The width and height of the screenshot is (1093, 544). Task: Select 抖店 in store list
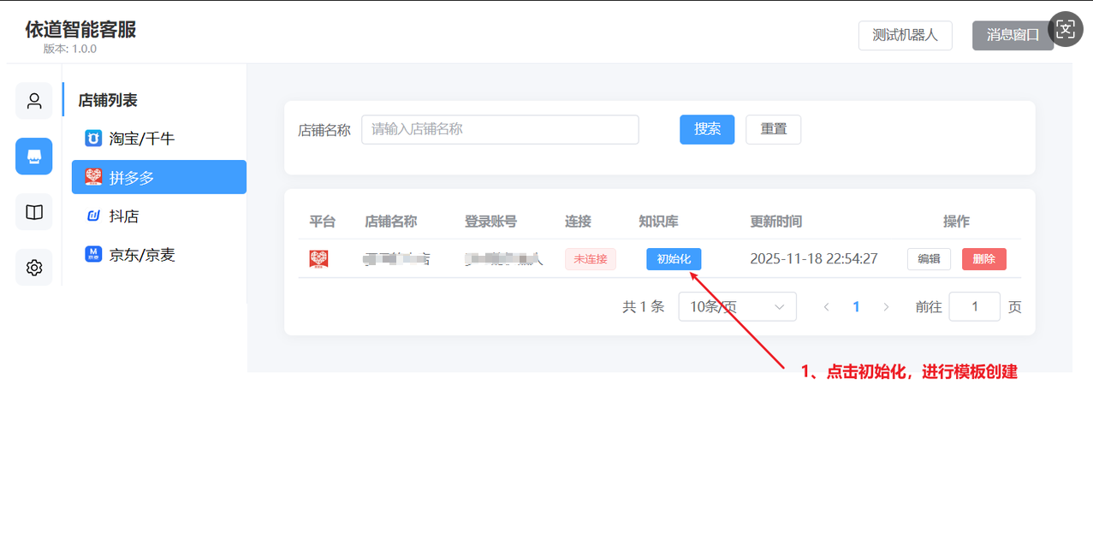[x=124, y=216]
